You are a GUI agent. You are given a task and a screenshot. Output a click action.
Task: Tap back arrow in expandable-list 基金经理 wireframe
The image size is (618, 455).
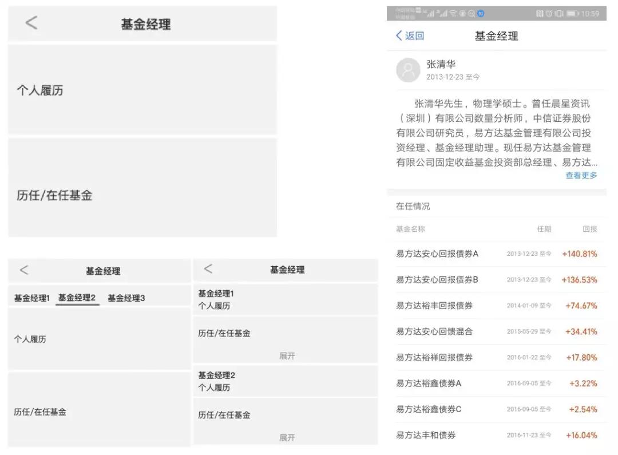coord(208,269)
